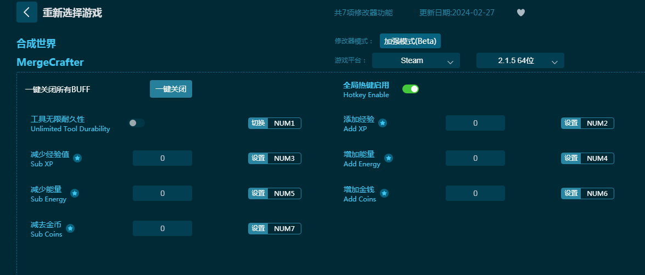Disable the global Hotkey Enable switch
645x275 pixels.
point(411,89)
